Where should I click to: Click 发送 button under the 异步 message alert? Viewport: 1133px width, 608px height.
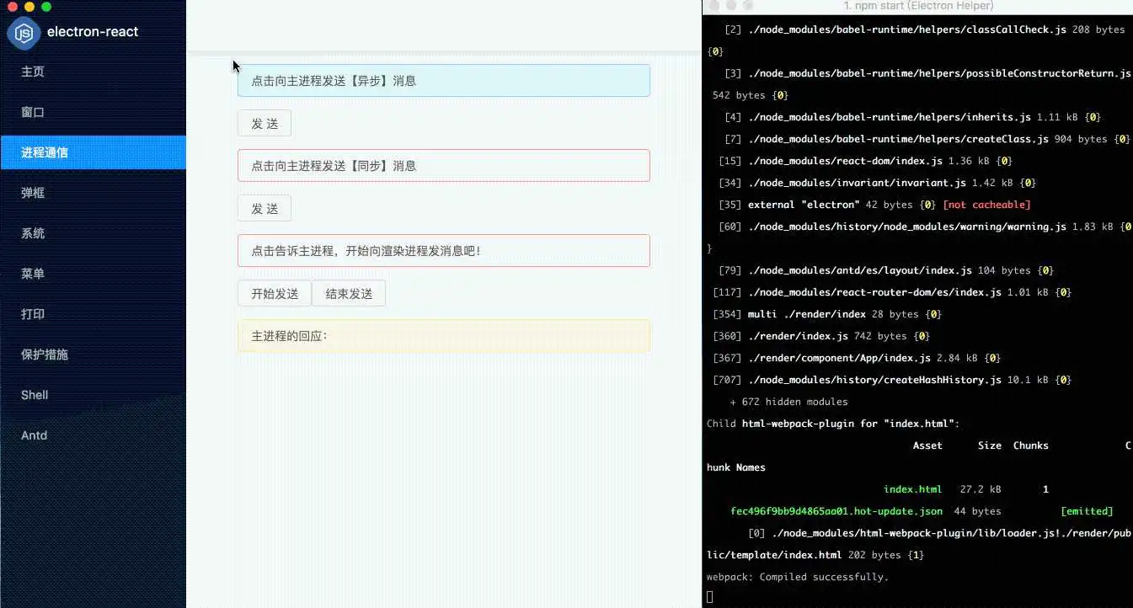(x=265, y=123)
